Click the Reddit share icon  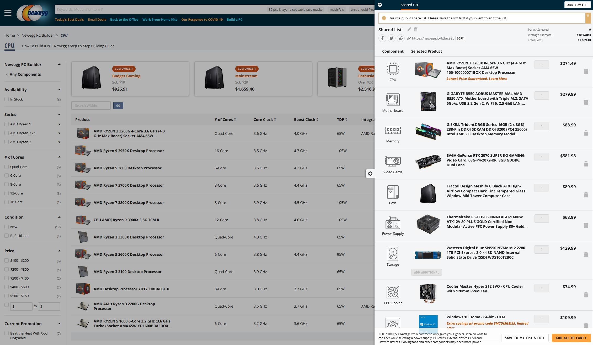pos(400,38)
